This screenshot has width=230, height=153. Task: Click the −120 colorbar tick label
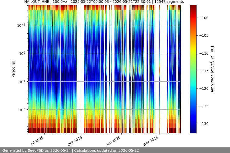(204, 88)
